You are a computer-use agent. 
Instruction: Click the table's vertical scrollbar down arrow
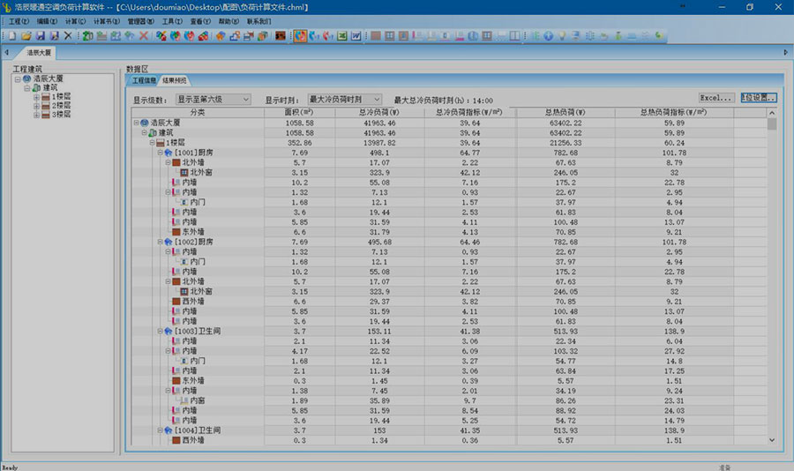(x=772, y=438)
